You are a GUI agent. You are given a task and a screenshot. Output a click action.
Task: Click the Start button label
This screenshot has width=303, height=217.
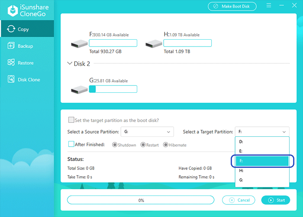tap(280, 200)
